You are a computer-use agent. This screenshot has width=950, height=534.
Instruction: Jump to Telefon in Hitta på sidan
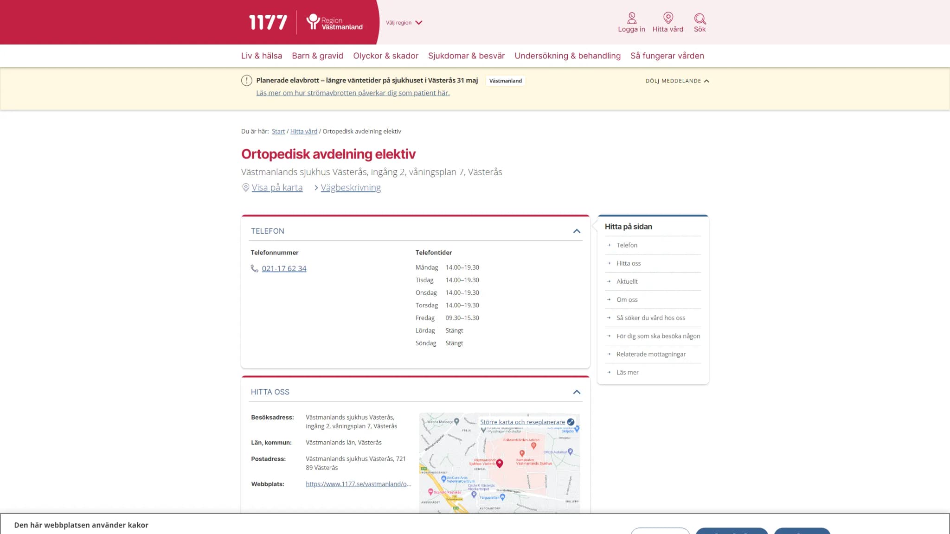tap(627, 245)
